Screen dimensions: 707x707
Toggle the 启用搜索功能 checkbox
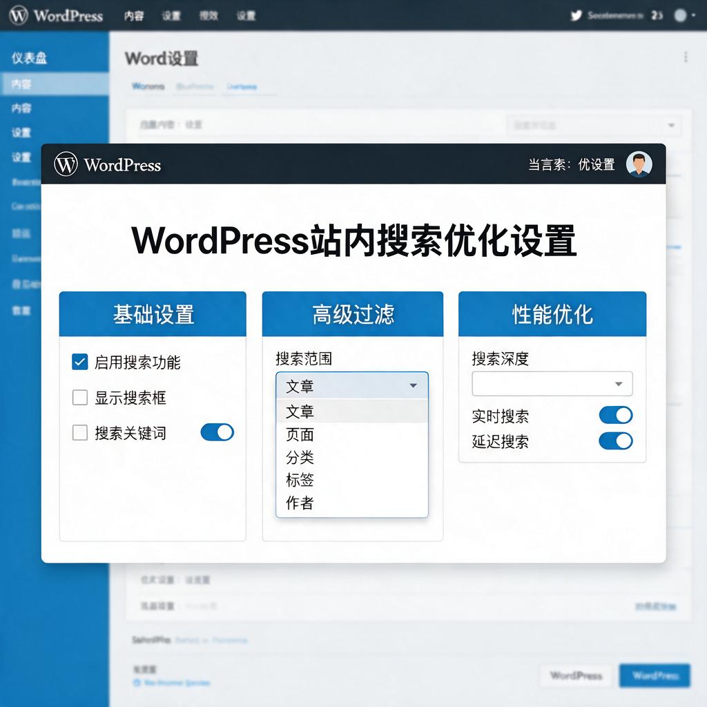[80, 362]
